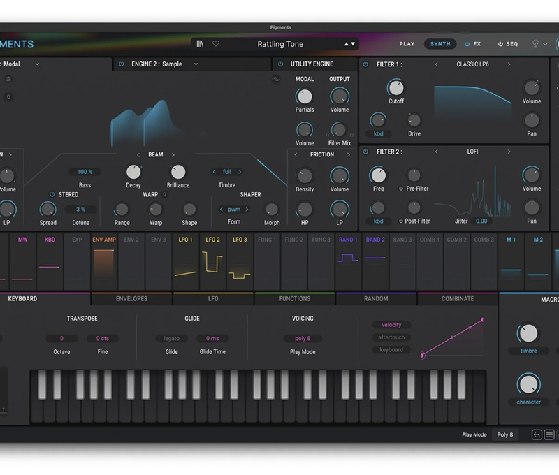Select the ENV AMP modulation source
Screen dimensions: 559x475
104,261
